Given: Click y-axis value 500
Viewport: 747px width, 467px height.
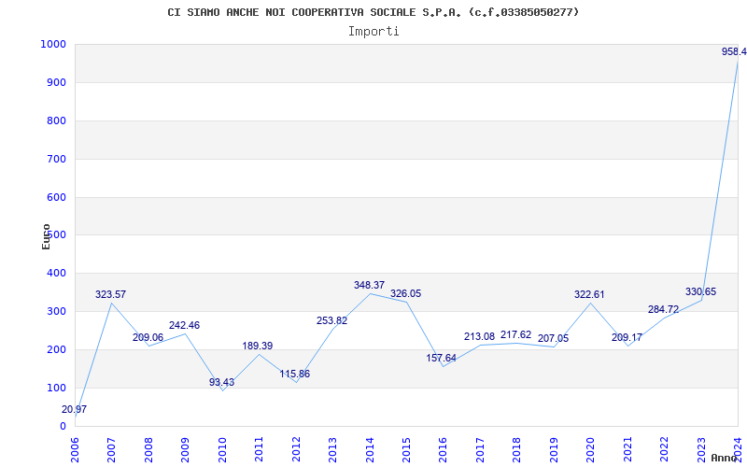Looking at the screenshot, I should pos(56,235).
